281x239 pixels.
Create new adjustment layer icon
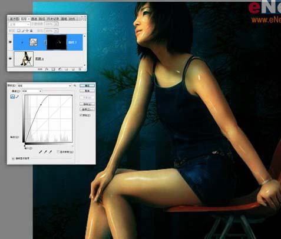coord(60,69)
